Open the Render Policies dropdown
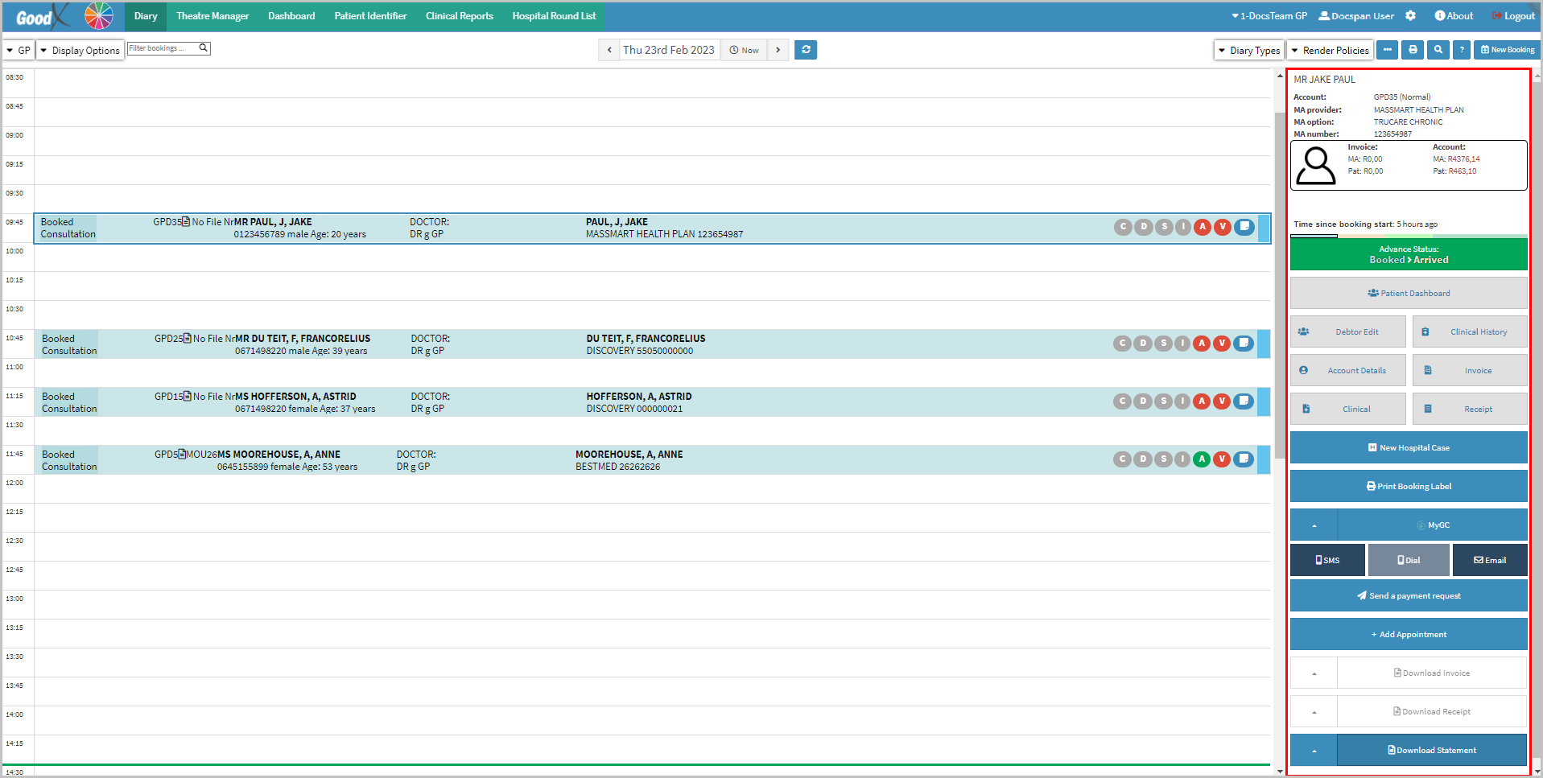 (1330, 50)
